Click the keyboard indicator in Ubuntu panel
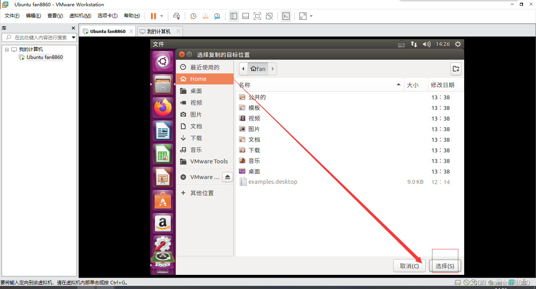Viewport: 536px width, 289px height. 401,44
